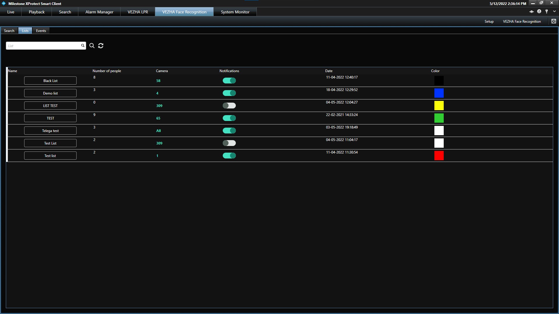Open the Playback tab
The image size is (559, 314).
pyautogui.click(x=37, y=12)
